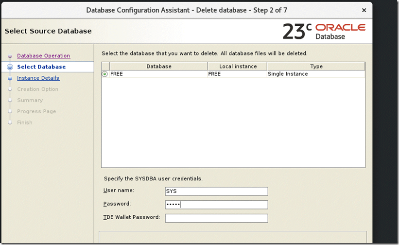The width and height of the screenshot is (399, 245).
Task: Click the Creation Option step label
Action: [37, 89]
